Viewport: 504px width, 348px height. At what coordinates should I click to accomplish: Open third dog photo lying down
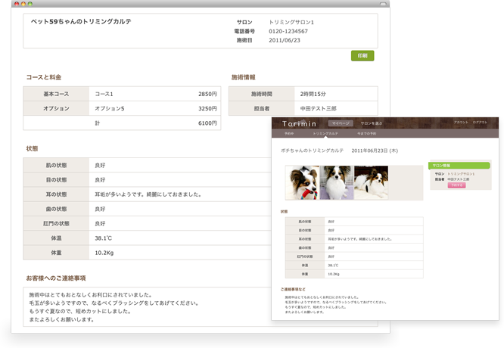pyautogui.click(x=371, y=182)
